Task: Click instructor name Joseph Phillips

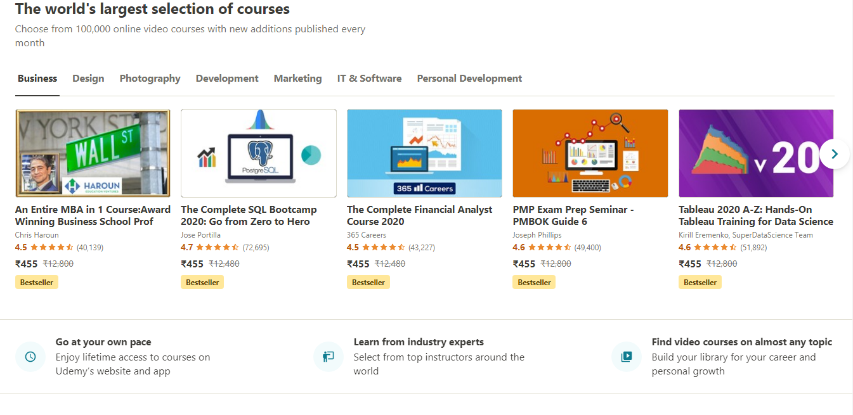Action: click(537, 235)
